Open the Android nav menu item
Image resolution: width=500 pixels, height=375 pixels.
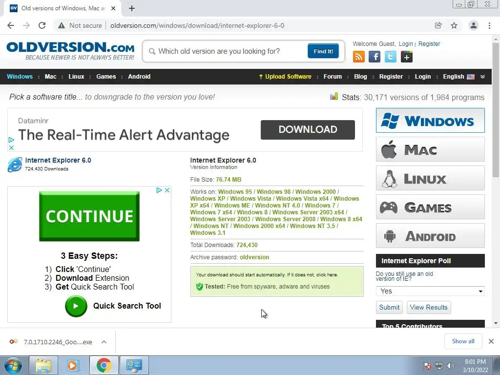pos(139,77)
